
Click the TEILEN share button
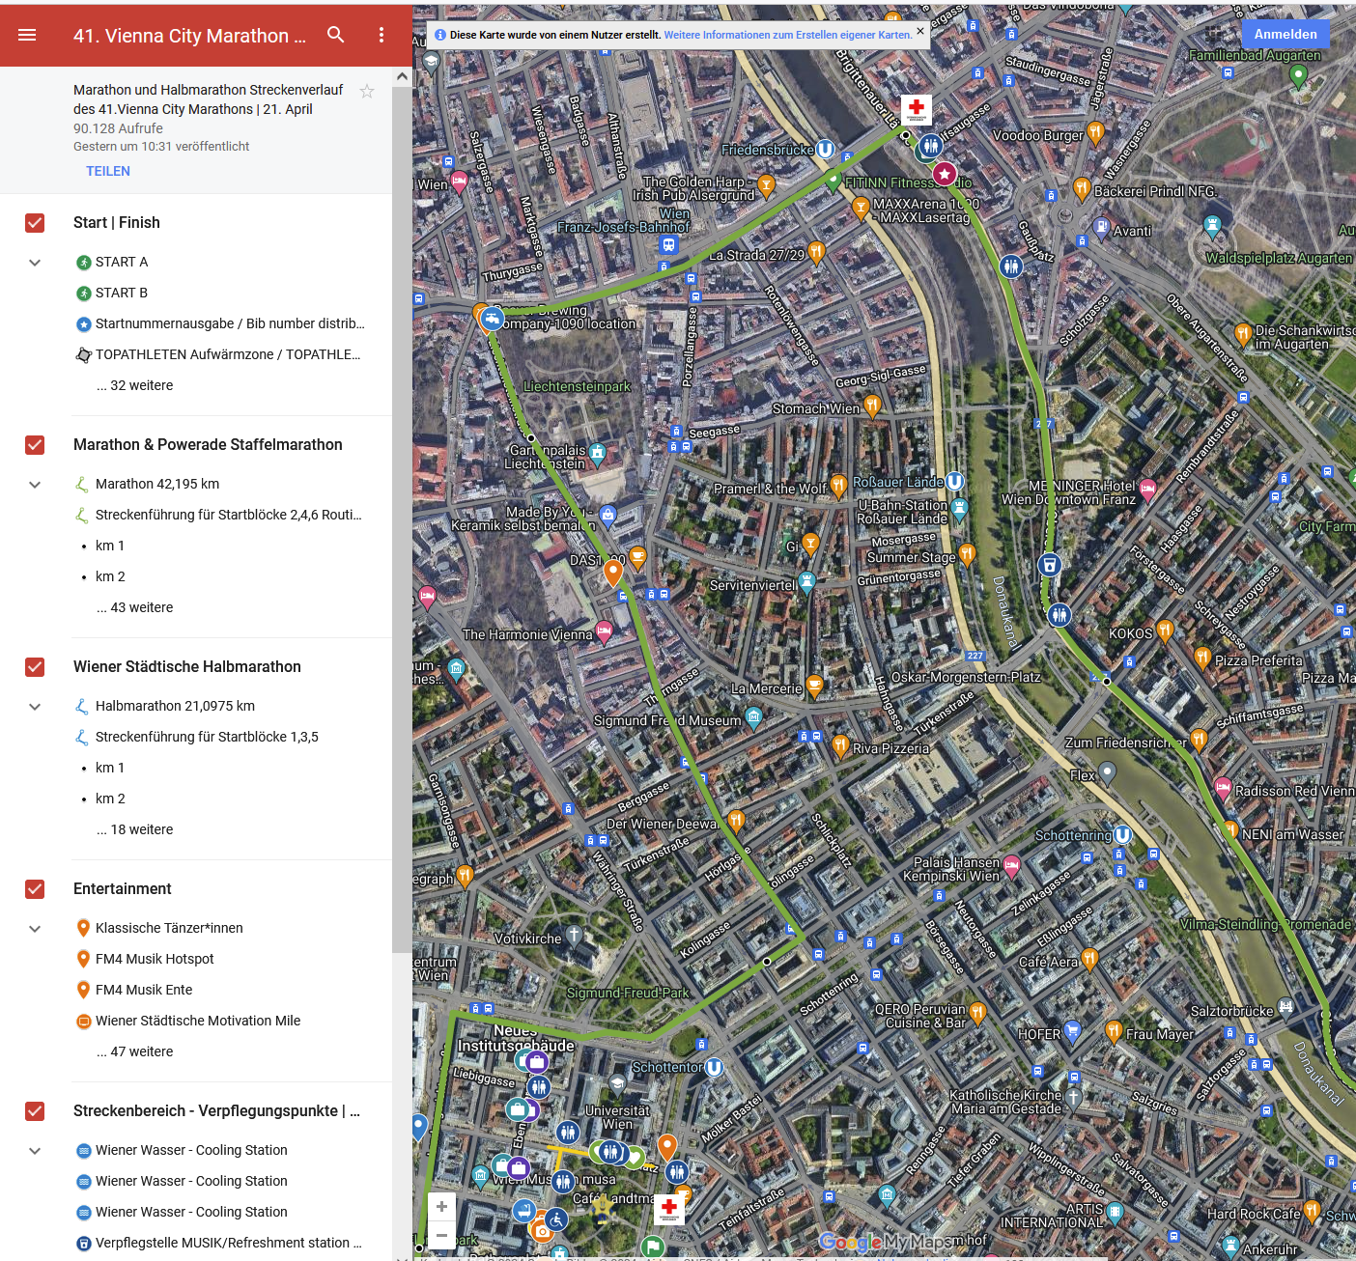coord(108,171)
